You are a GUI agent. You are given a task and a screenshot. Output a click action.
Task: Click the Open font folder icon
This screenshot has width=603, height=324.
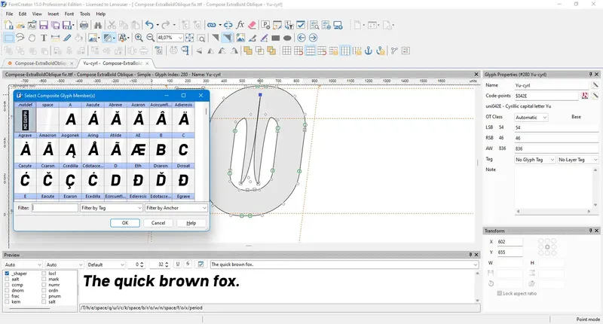click(20, 26)
